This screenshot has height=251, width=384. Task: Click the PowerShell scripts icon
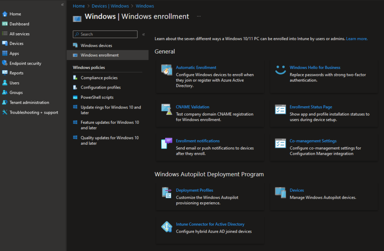click(x=75, y=97)
